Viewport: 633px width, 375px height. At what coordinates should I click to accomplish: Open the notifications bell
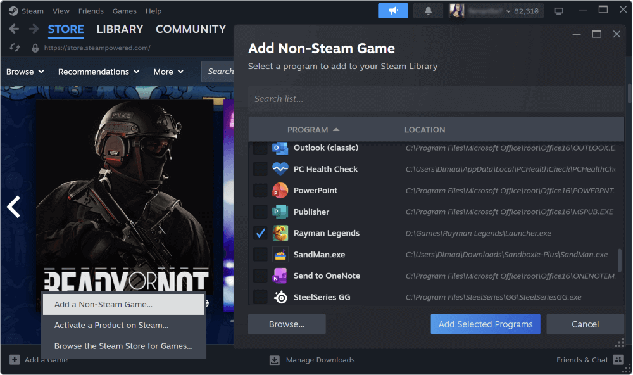pos(428,11)
